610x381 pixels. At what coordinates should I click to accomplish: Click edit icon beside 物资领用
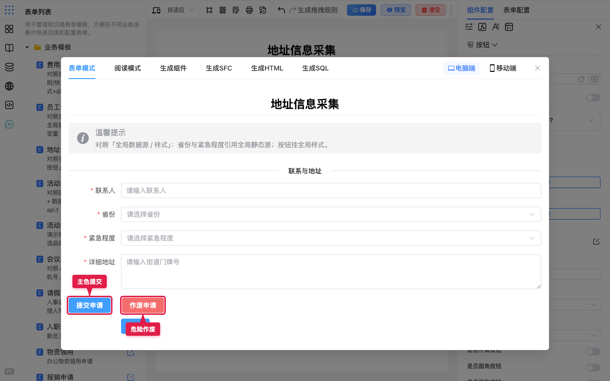[131, 352]
